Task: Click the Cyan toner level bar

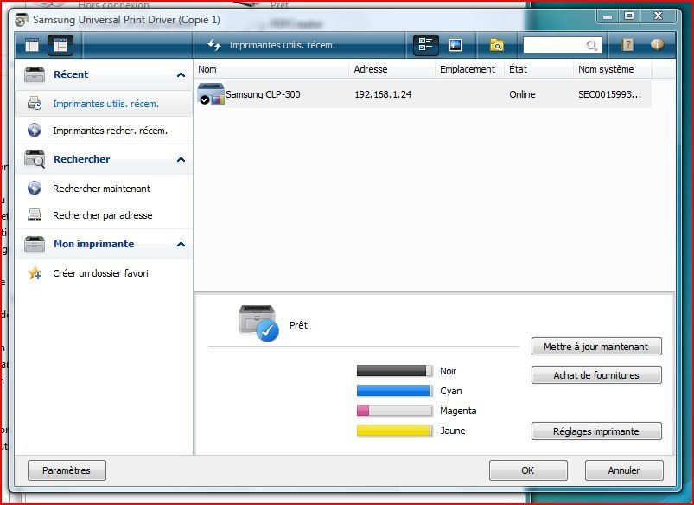Action: [394, 391]
